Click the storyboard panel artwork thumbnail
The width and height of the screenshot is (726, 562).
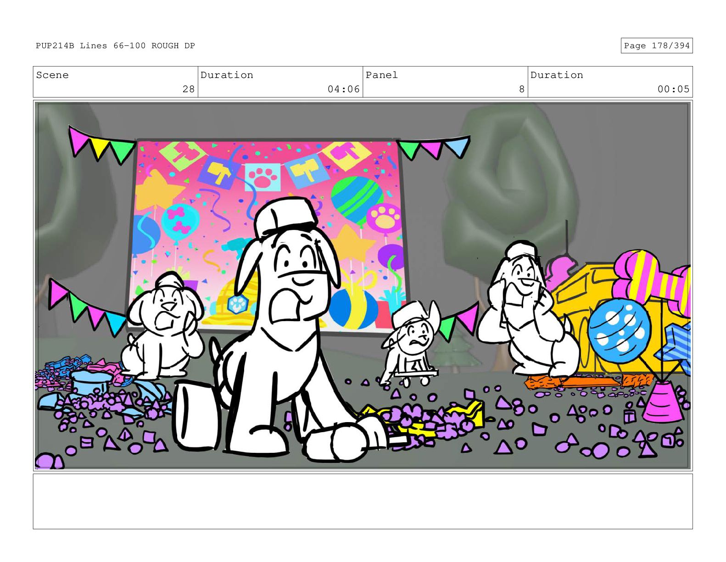[363, 286]
